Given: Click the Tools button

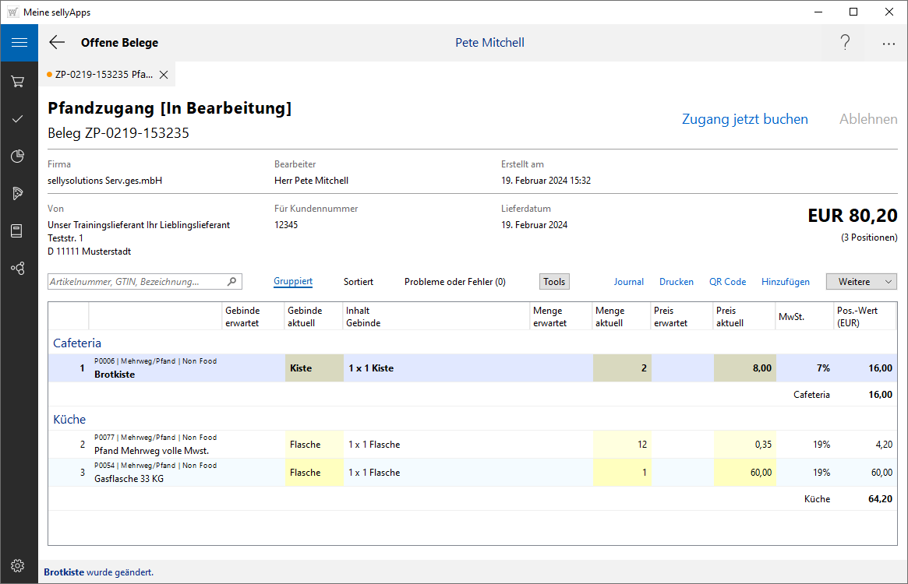Looking at the screenshot, I should point(554,282).
